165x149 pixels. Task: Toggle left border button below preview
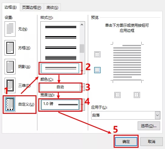pos(117,95)
